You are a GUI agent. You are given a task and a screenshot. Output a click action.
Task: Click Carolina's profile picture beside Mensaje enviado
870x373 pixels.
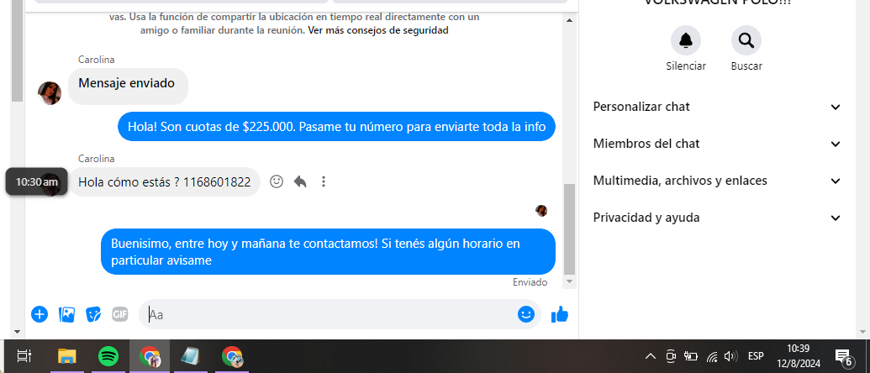tap(50, 93)
